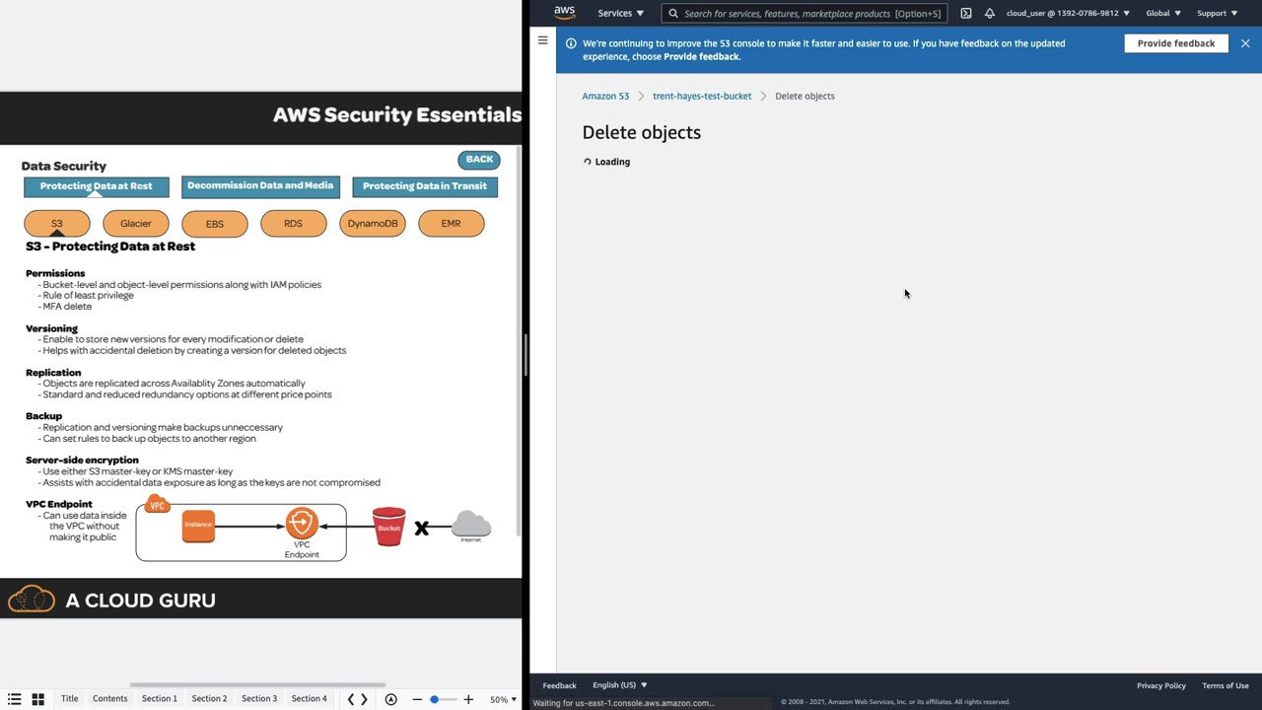Go to next slide with right chevron
Image resolution: width=1262 pixels, height=710 pixels.
click(364, 699)
